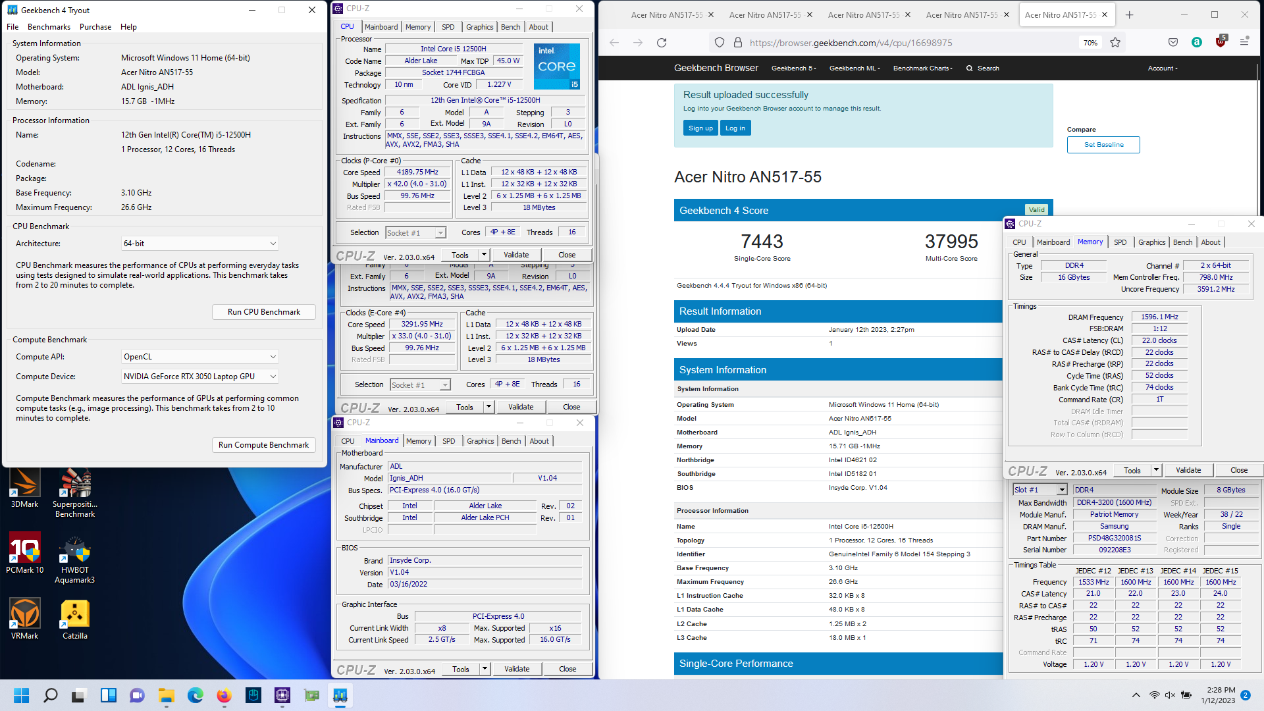Screen dimensions: 1264x711
Task: Select the first Acer Nitro browser tab
Action: click(666, 14)
